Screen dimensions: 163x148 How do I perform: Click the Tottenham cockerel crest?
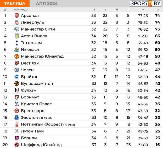(17, 43)
